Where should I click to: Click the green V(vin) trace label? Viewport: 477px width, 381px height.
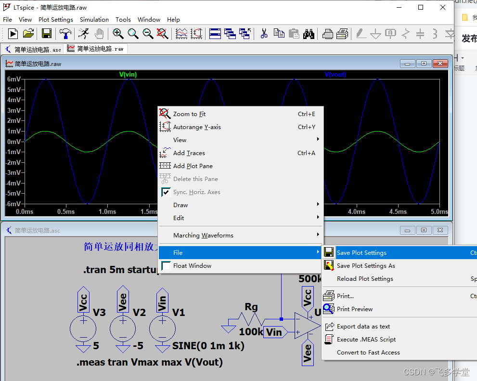(x=128, y=74)
